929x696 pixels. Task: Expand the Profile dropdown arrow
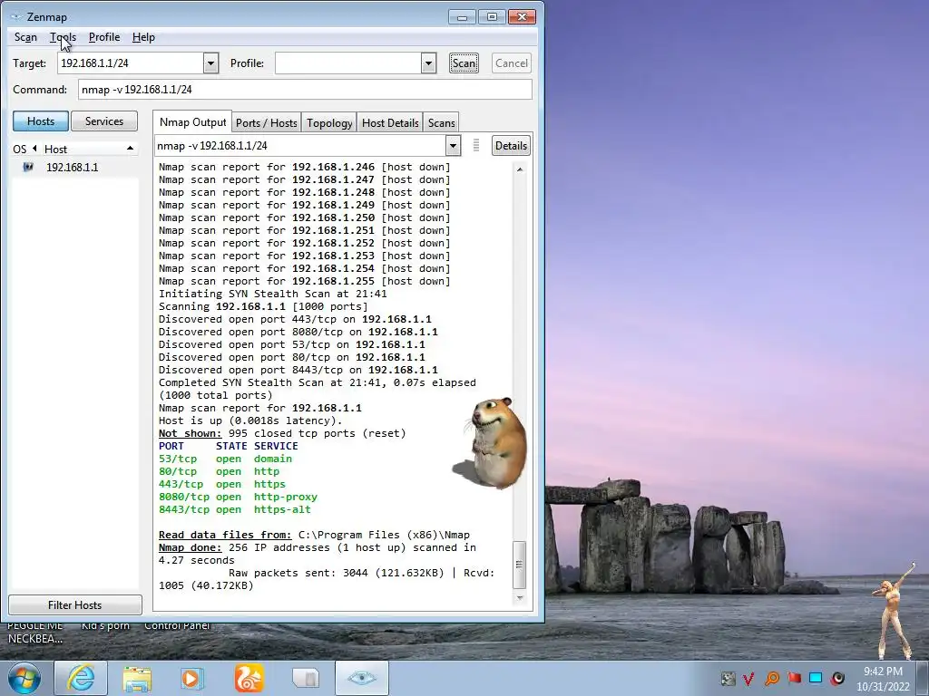(428, 63)
